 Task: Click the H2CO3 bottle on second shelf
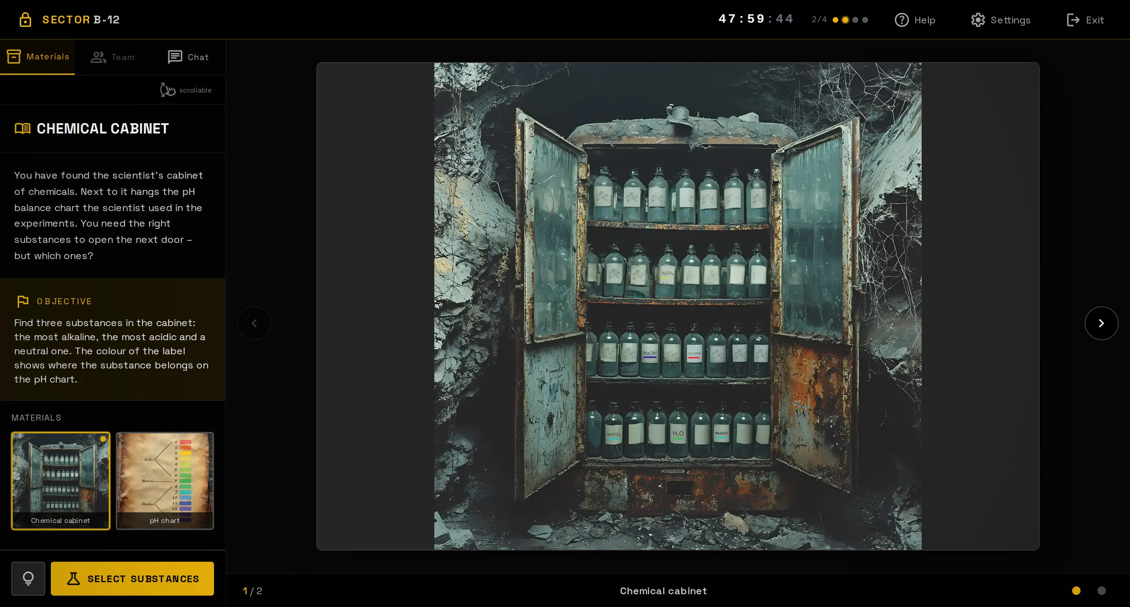667,273
